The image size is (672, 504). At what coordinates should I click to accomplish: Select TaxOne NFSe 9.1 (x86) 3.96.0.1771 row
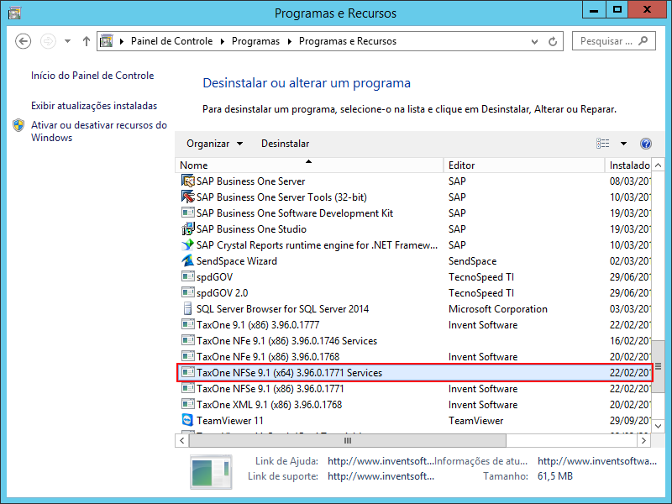point(413,388)
